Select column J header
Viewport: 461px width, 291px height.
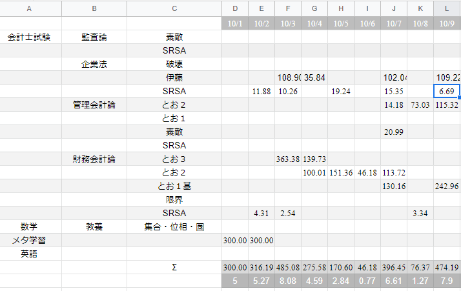click(394, 8)
